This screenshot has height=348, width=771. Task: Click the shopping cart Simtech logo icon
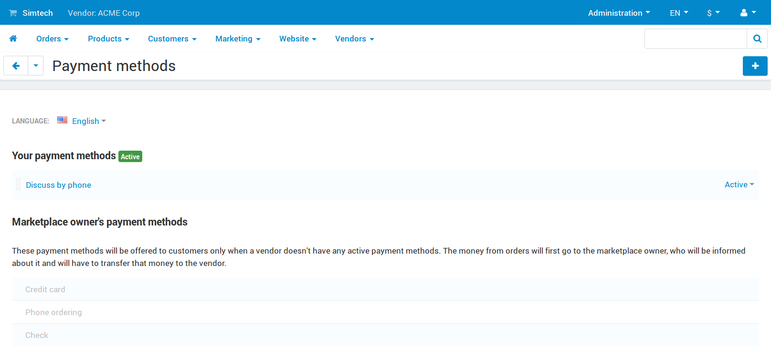click(x=13, y=13)
